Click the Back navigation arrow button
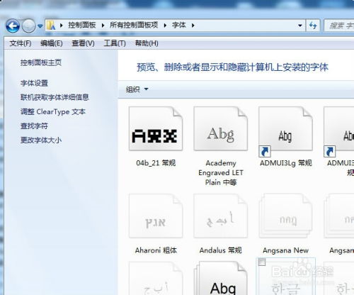This screenshot has height=295, width=354. coord(13,26)
